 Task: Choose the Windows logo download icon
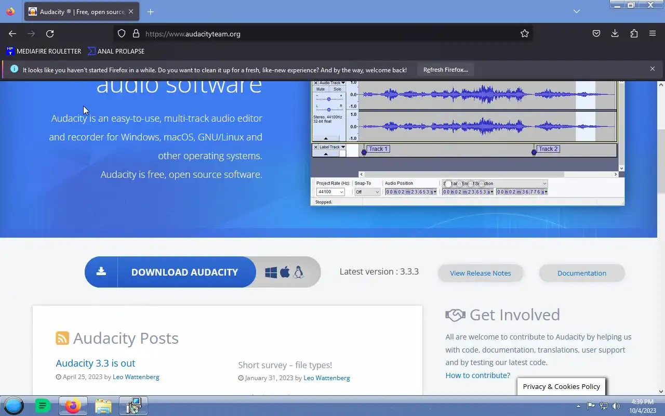point(271,272)
